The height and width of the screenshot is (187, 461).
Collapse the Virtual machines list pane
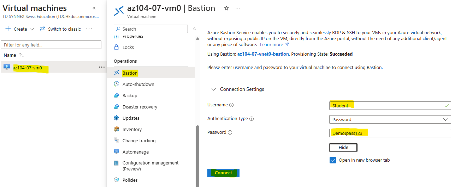(94, 8)
